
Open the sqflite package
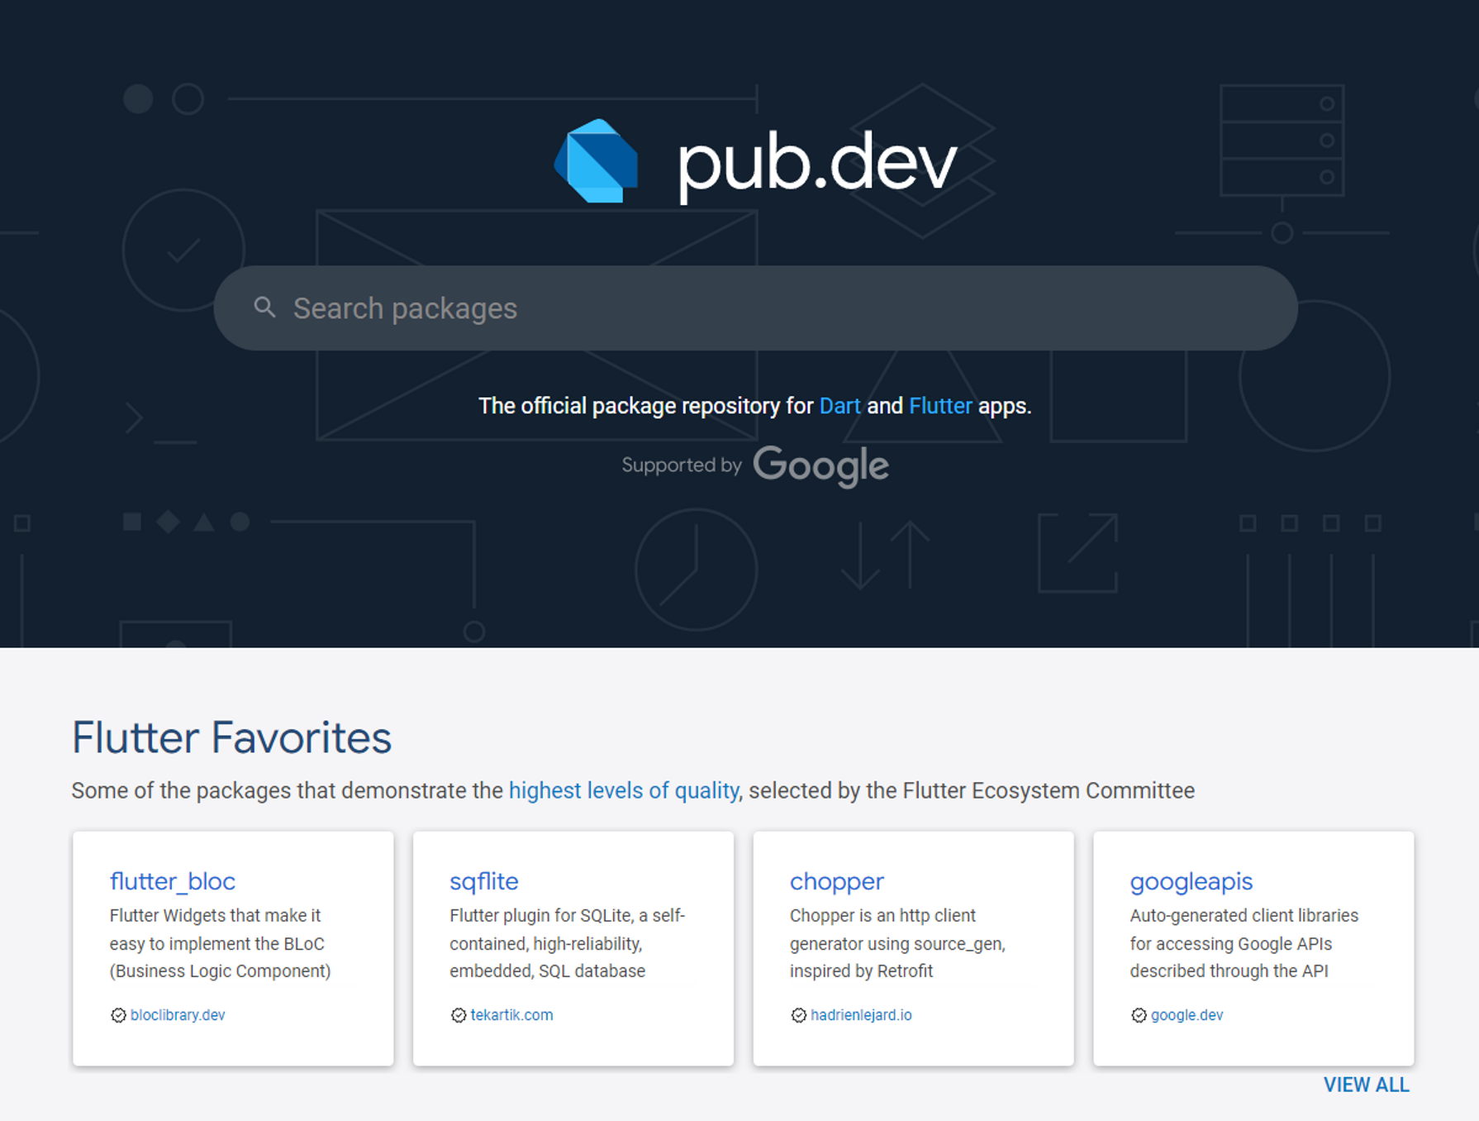pyautogui.click(x=484, y=881)
